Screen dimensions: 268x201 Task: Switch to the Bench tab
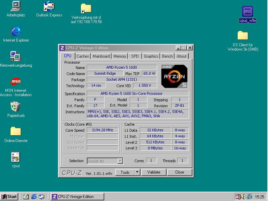[167, 56]
